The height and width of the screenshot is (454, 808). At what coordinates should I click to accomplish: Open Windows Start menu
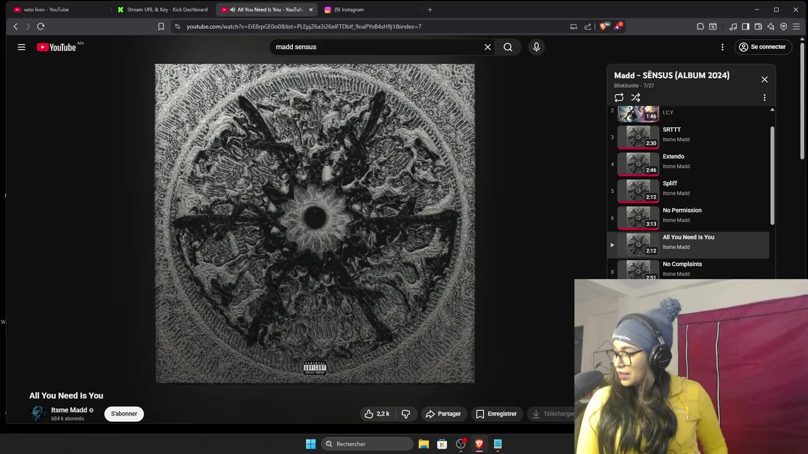[x=311, y=444]
